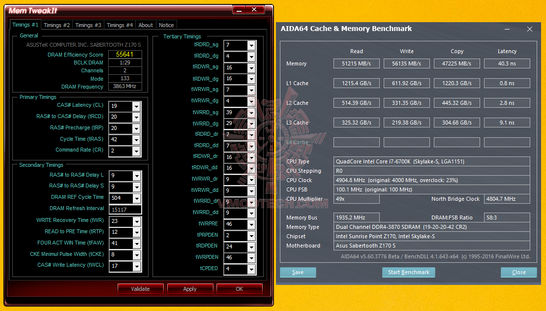The height and width of the screenshot is (311, 546).
Task: Minimize the AIDA64 benchmark window
Action: tap(507, 29)
